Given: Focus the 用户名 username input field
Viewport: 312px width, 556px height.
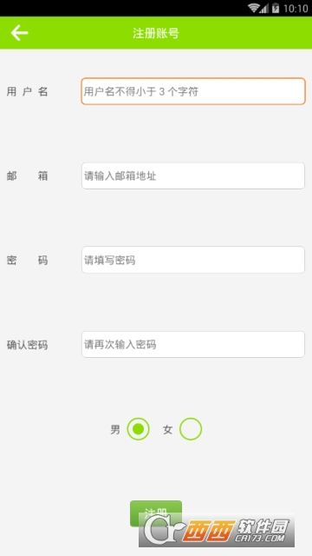Looking at the screenshot, I should pyautogui.click(x=193, y=91).
